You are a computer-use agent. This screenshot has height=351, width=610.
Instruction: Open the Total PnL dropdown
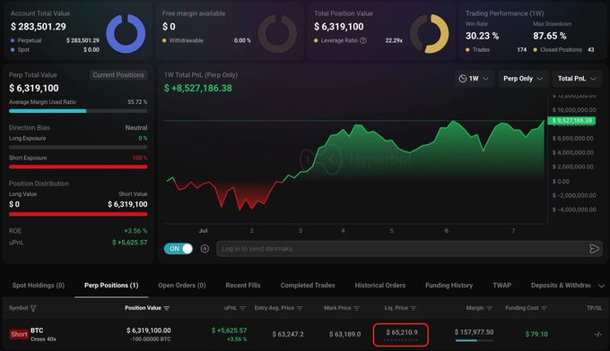(x=577, y=79)
